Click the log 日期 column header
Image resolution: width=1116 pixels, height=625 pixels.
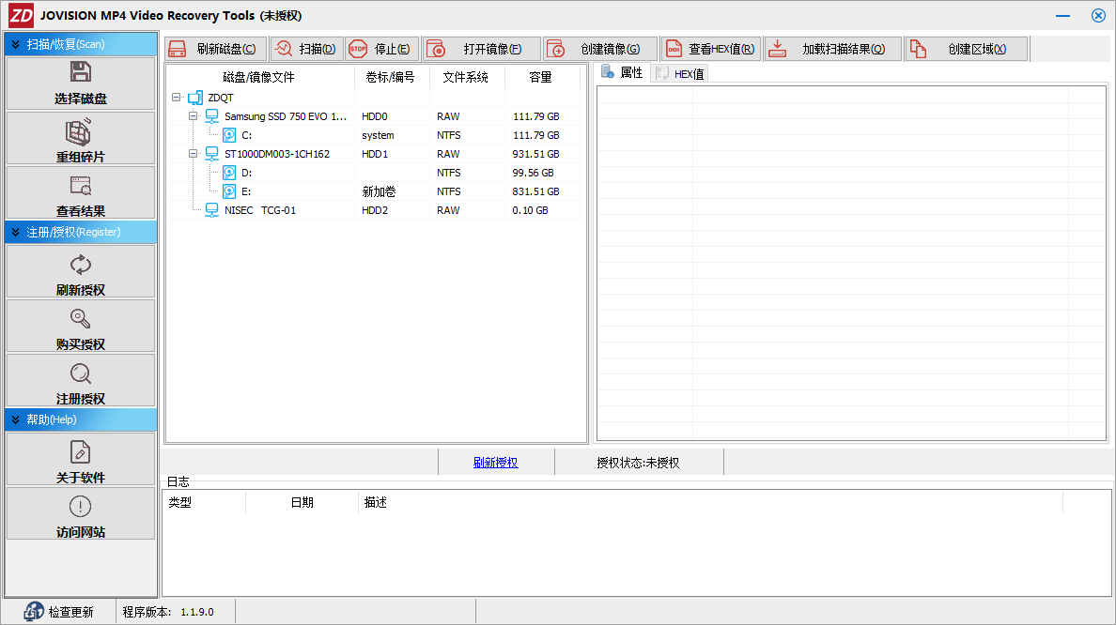pyautogui.click(x=302, y=502)
